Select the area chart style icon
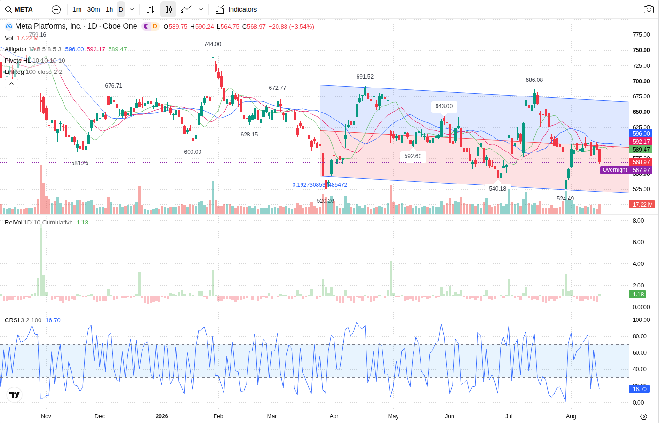 (186, 9)
